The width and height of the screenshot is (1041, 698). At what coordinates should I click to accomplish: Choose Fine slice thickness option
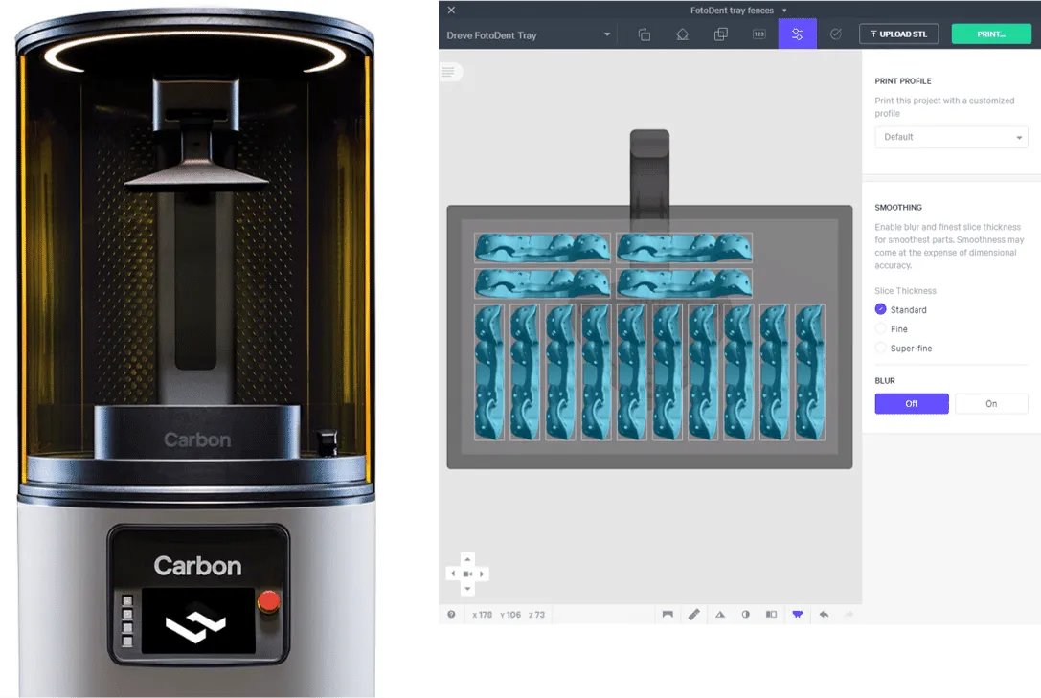pyautogui.click(x=881, y=328)
